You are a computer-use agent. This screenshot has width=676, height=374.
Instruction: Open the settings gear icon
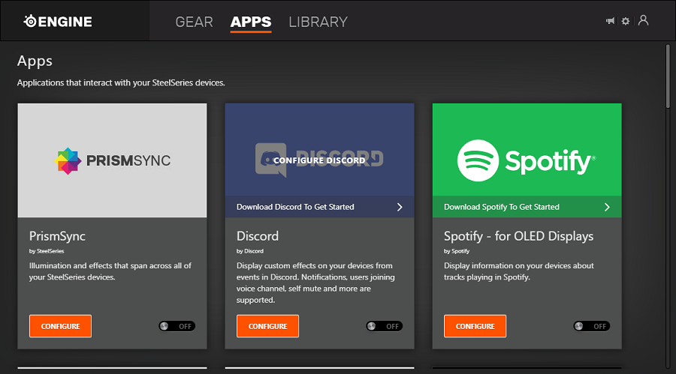(626, 21)
